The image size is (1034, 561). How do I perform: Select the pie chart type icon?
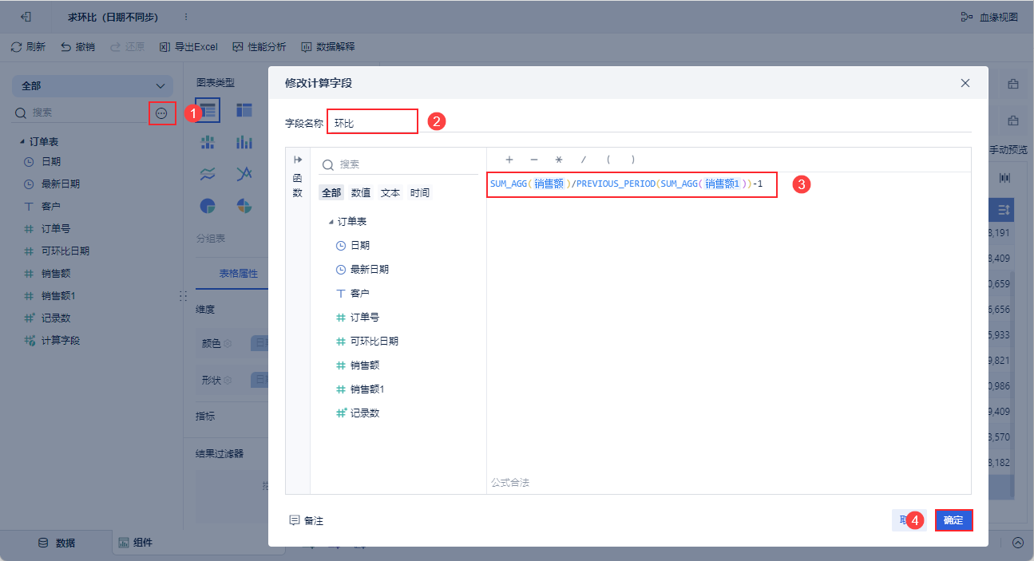[x=208, y=206]
